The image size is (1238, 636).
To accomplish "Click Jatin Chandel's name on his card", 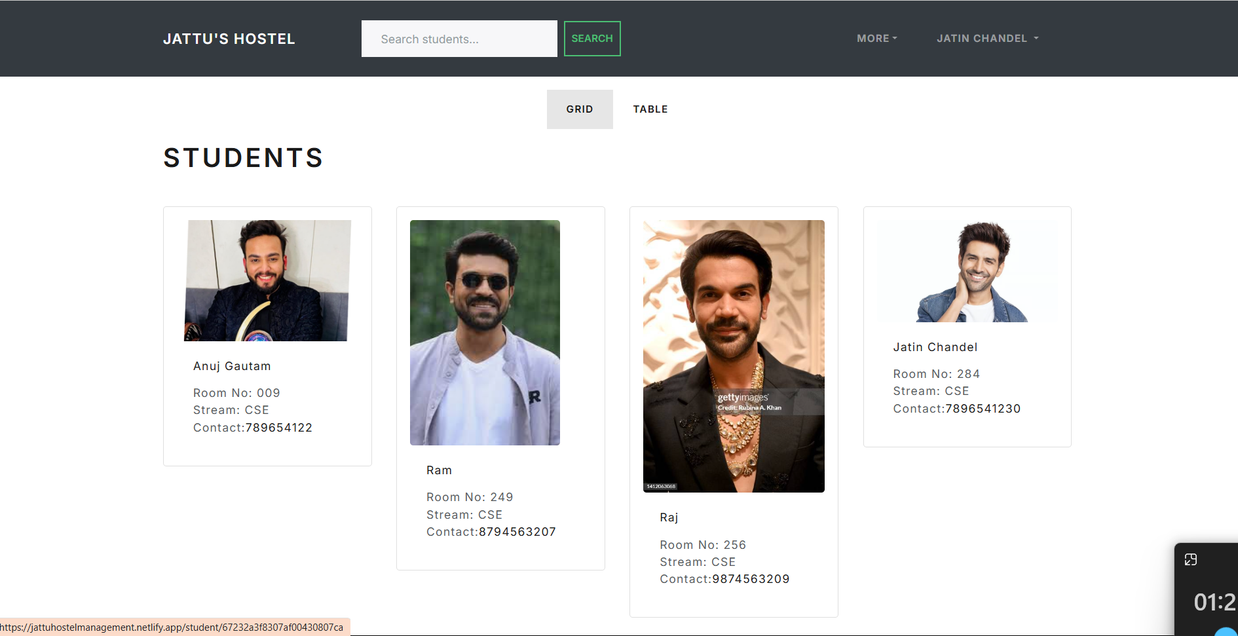I will coord(935,347).
